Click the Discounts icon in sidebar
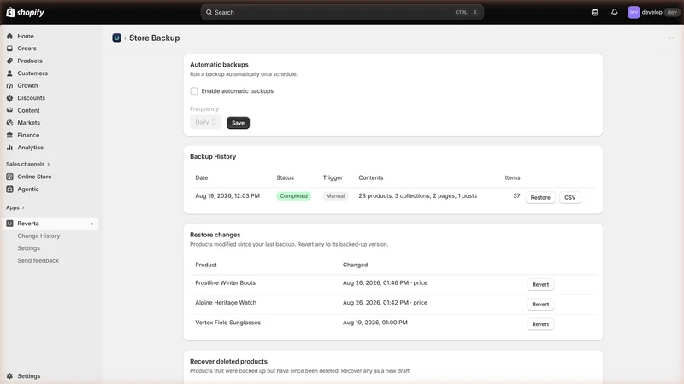This screenshot has width=684, height=384. (9, 98)
